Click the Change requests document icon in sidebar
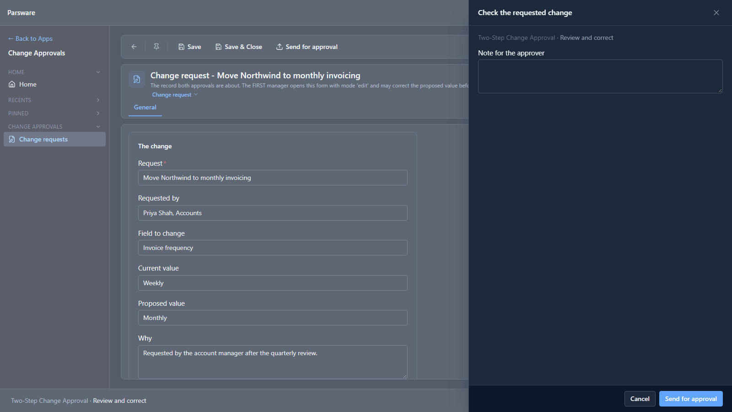The image size is (732, 412). point(12,139)
